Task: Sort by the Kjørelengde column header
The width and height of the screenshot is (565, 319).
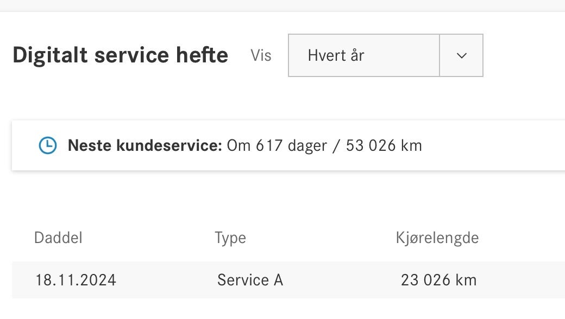Action: [437, 238]
